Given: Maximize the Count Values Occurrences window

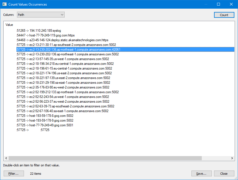Looking at the screenshot, I should (218, 4).
